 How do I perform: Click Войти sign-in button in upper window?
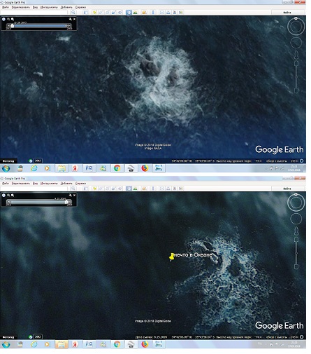tap(287, 13)
